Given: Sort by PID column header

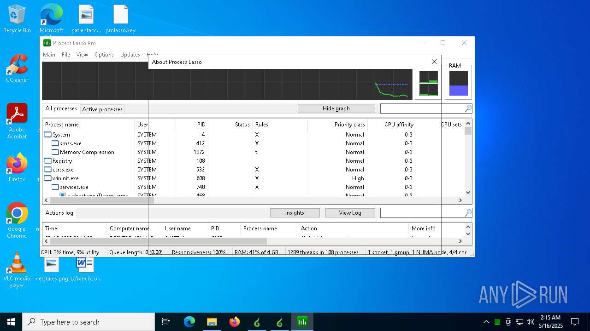Looking at the screenshot, I should point(192,125).
